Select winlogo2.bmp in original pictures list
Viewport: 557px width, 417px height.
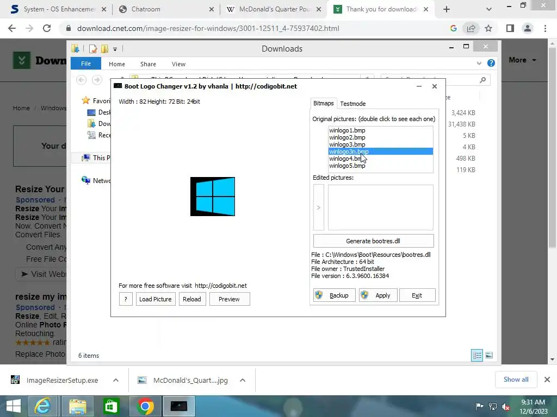pyautogui.click(x=347, y=137)
